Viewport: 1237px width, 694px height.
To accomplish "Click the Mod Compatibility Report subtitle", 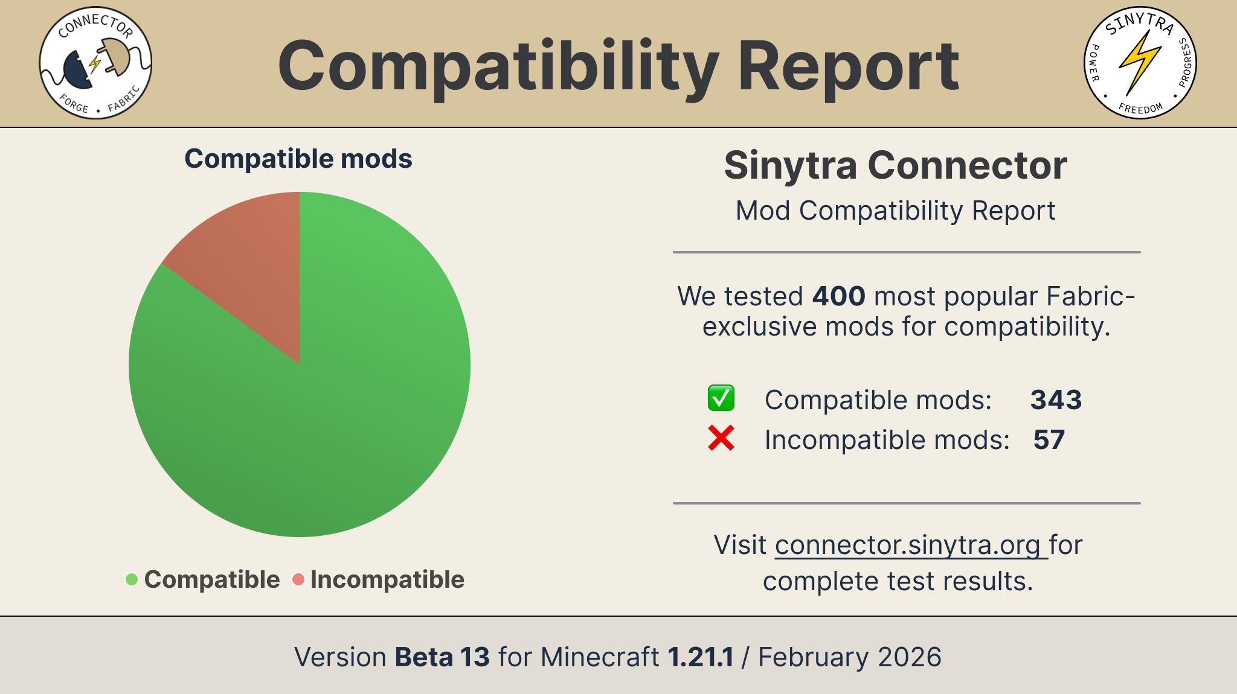I will click(895, 211).
